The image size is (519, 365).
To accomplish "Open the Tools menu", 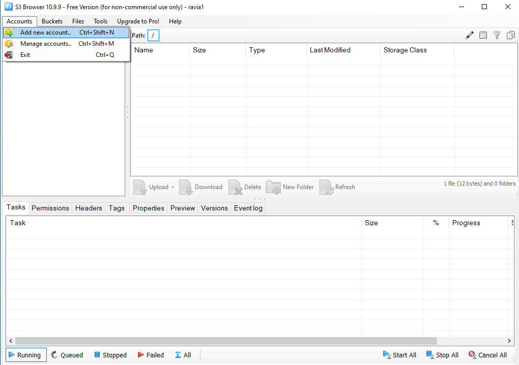I will click(100, 21).
